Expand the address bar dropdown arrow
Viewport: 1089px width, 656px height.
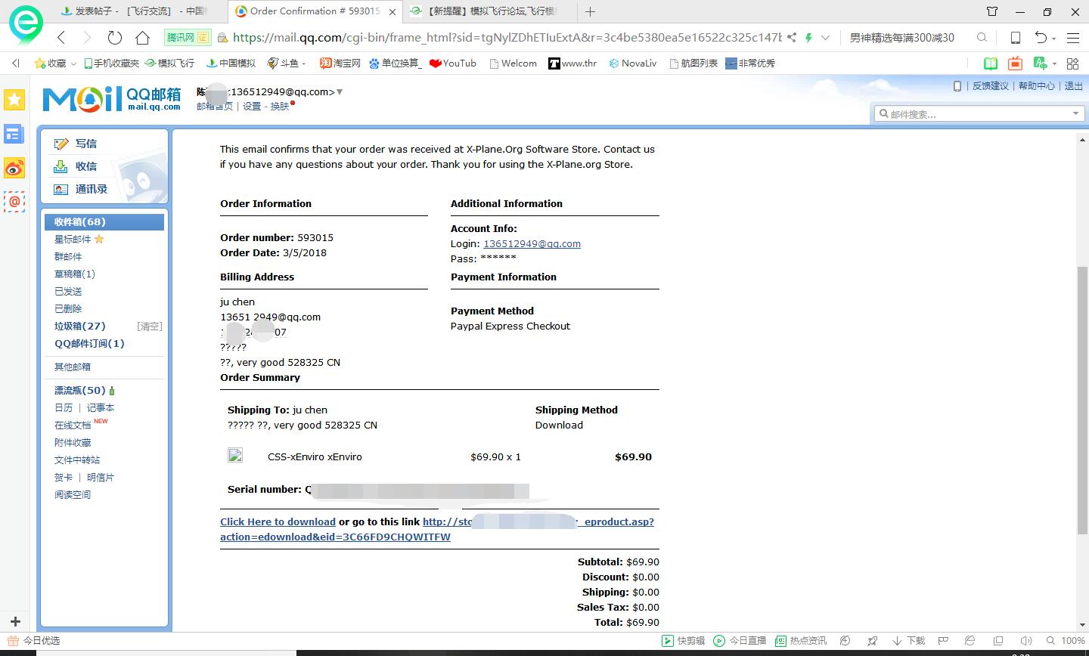tap(825, 37)
